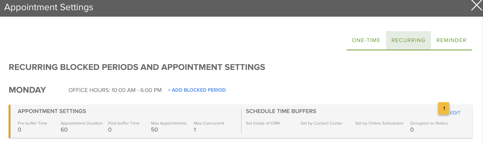Click the SCHEDULE TIME BUFFERS heading
This screenshot has height=143, width=483.
(281, 111)
